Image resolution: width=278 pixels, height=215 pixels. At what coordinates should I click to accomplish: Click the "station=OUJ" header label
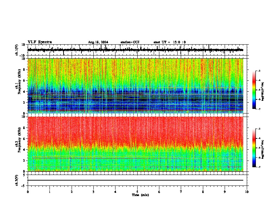tap(130, 42)
